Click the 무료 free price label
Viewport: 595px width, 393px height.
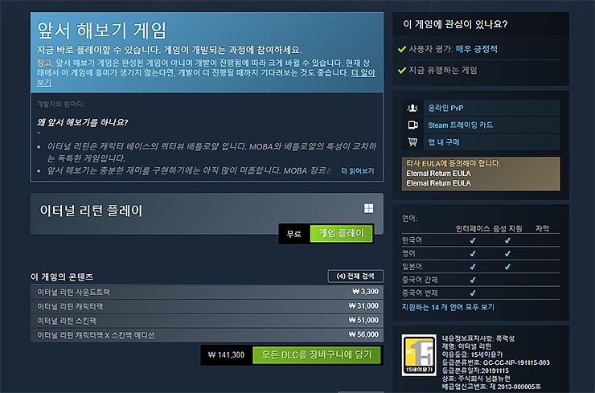tap(293, 234)
